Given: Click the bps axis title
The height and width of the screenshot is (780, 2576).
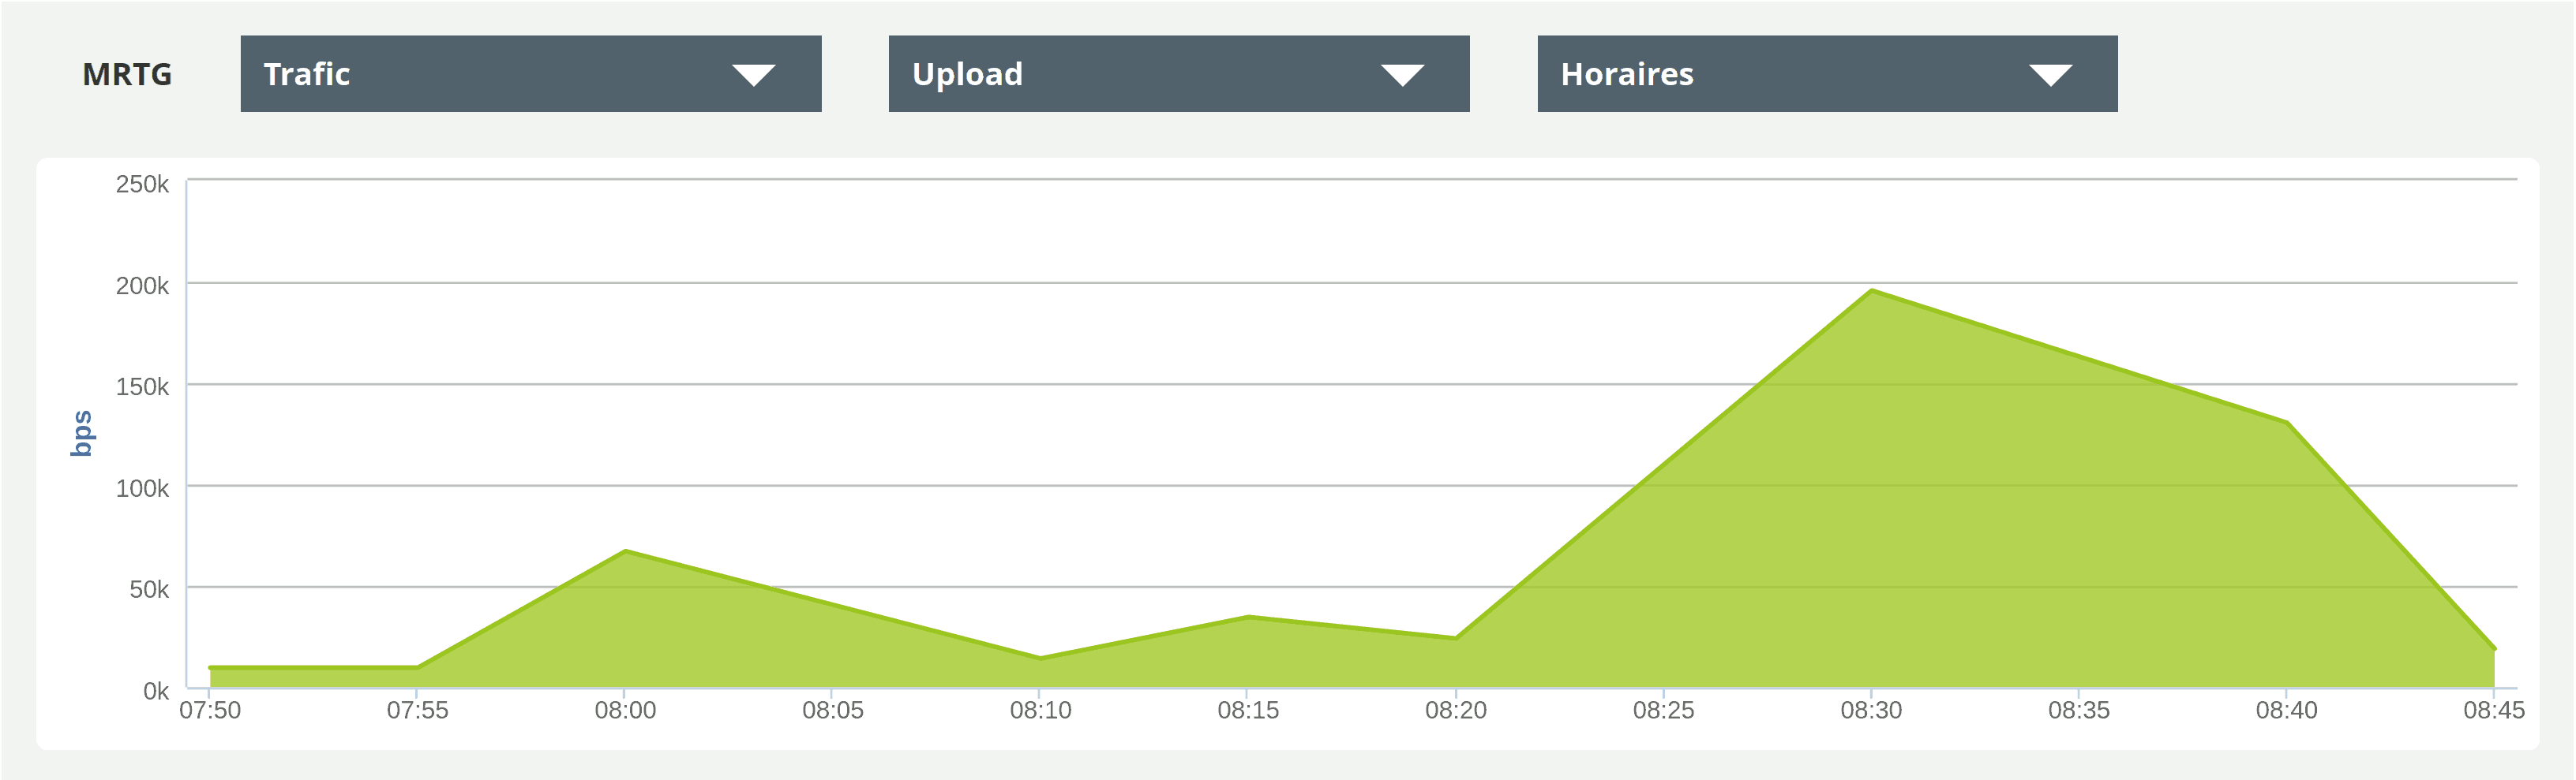Looking at the screenshot, I should click(x=82, y=434).
